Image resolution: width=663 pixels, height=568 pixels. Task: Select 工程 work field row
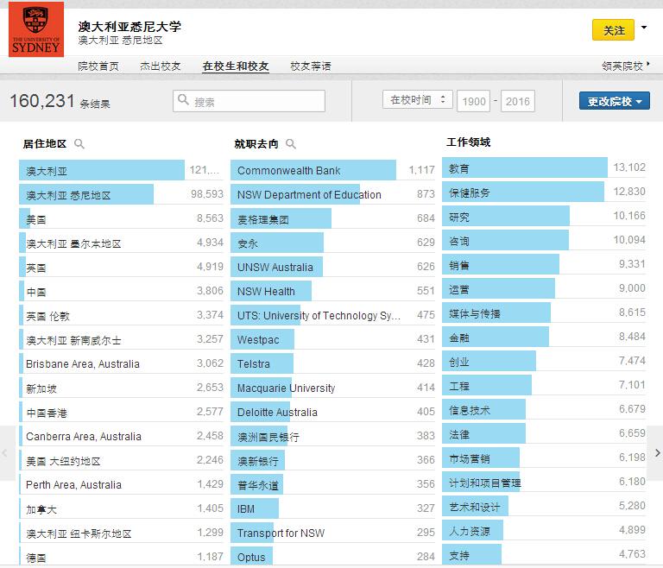coord(544,385)
